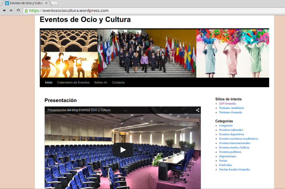Open the Inicio menu item
The width and height of the screenshot is (285, 189).
click(49, 82)
